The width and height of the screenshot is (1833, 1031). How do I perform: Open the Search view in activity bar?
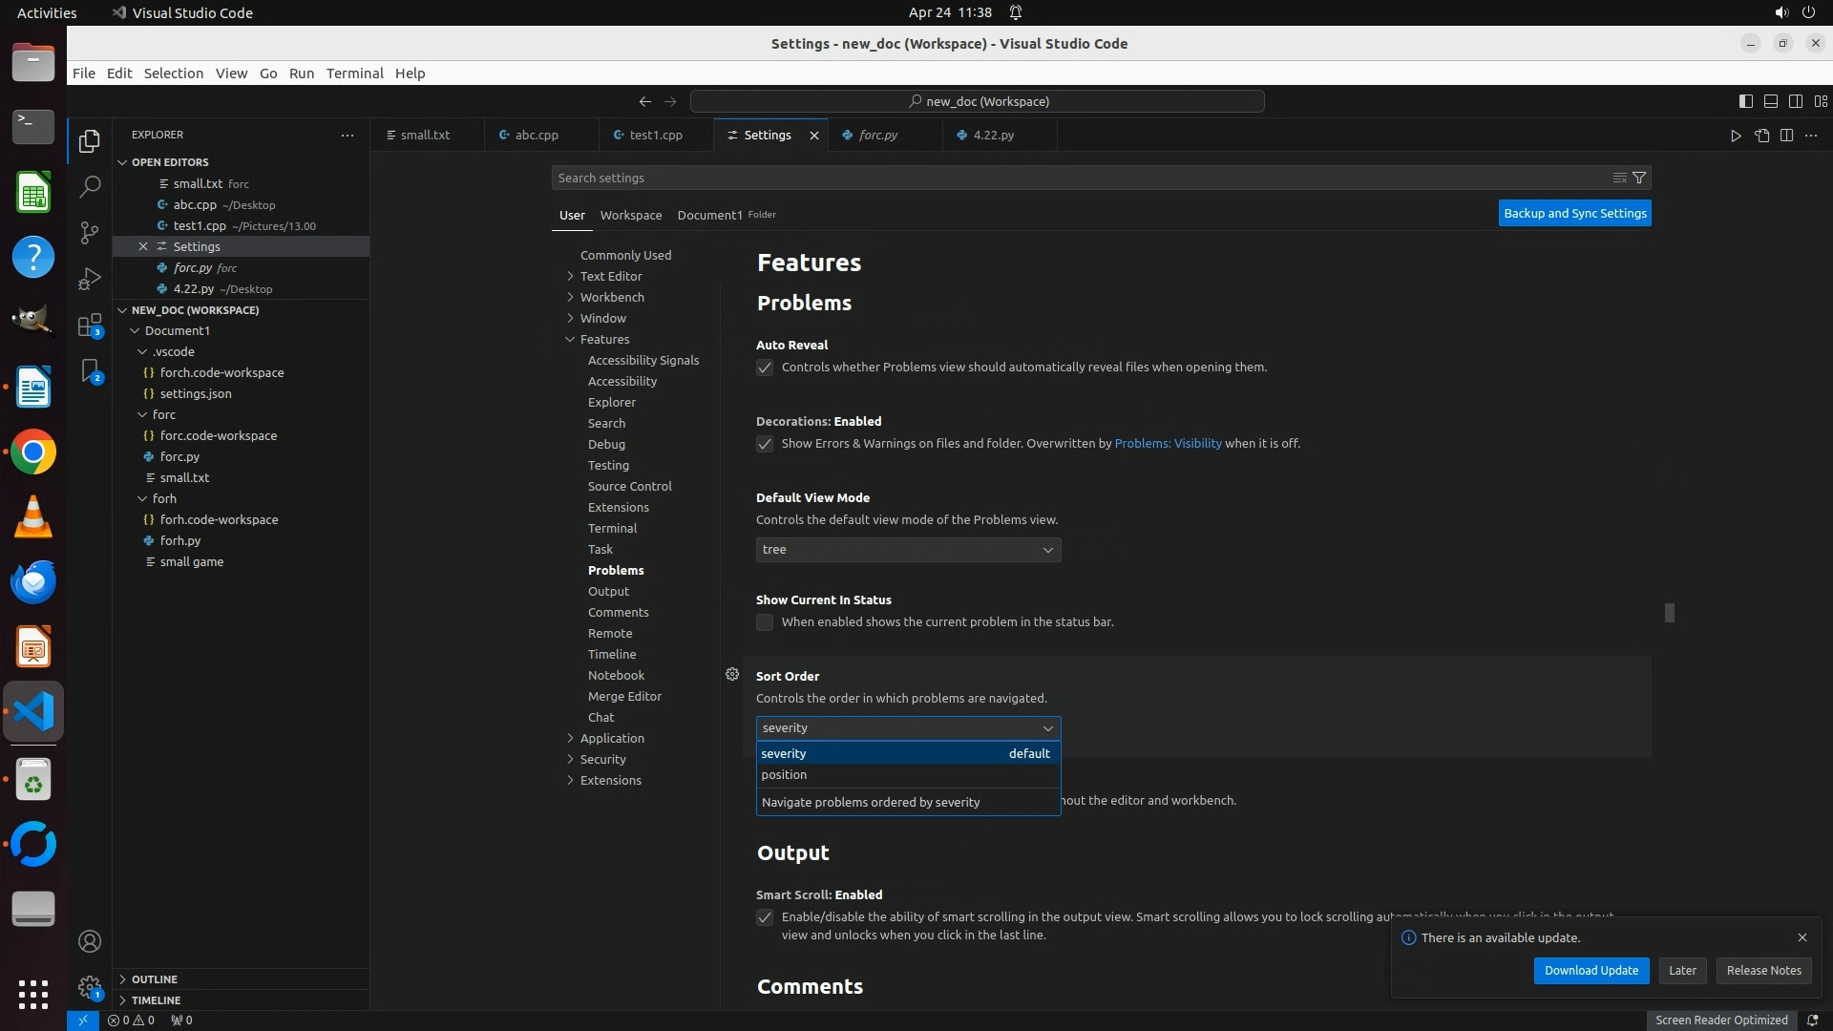pos(90,186)
